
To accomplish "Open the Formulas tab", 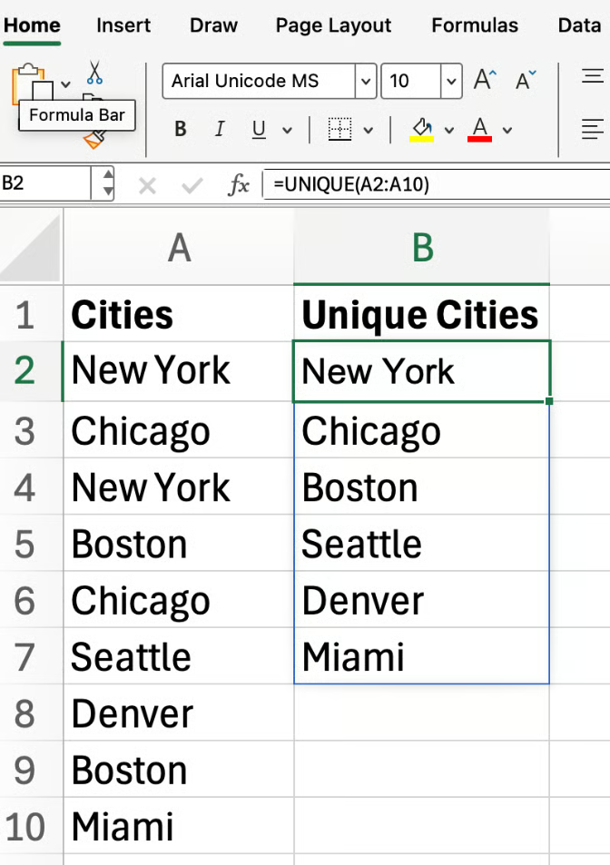I will pyautogui.click(x=475, y=25).
